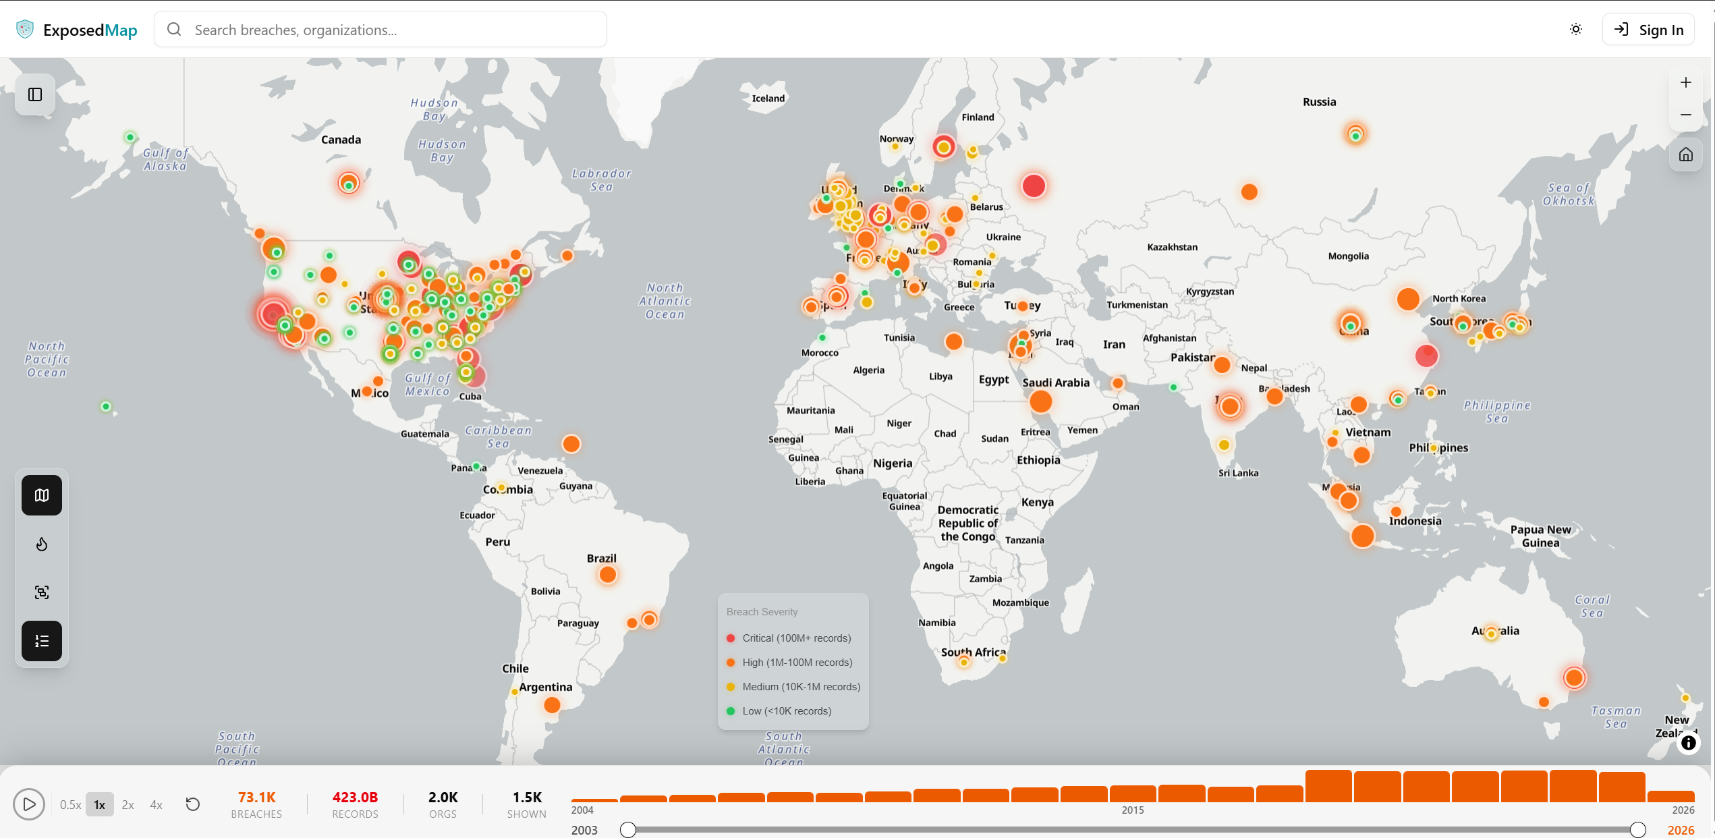Click the ExposedMap shield logo

[x=24, y=28]
